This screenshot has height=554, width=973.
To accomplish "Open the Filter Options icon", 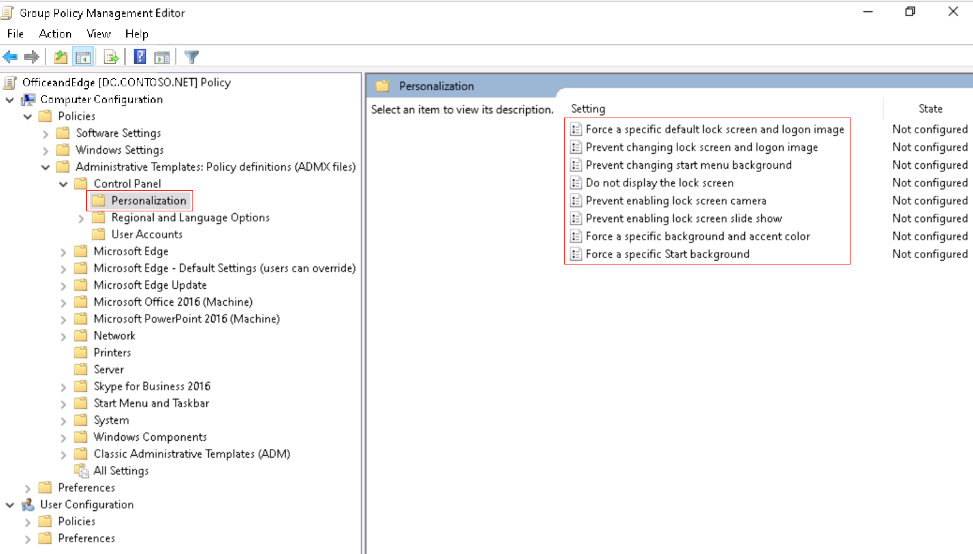I will [x=191, y=56].
